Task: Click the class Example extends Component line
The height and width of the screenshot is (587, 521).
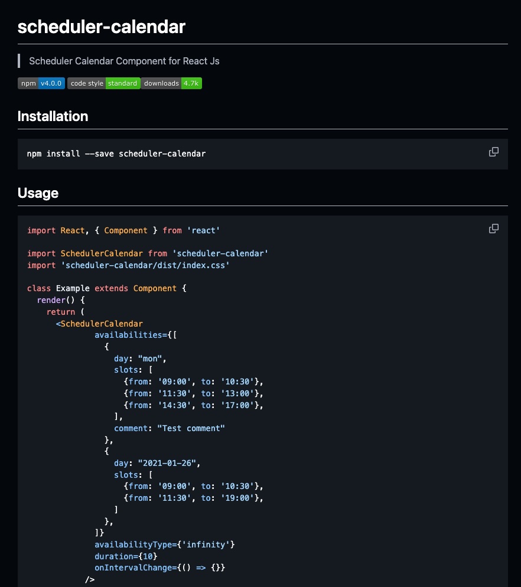Action: pyautogui.click(x=107, y=288)
